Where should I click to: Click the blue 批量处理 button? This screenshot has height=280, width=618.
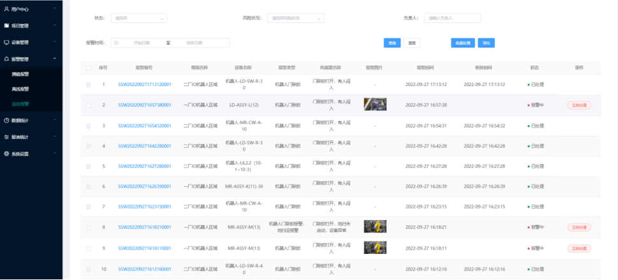[x=463, y=43]
